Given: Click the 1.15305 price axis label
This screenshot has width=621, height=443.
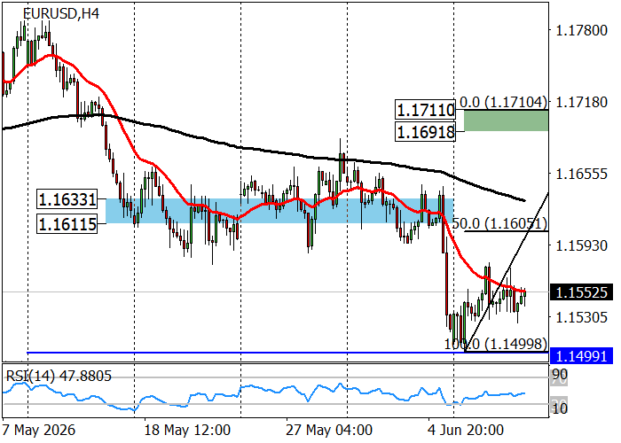Looking at the screenshot, I should coord(581,317).
